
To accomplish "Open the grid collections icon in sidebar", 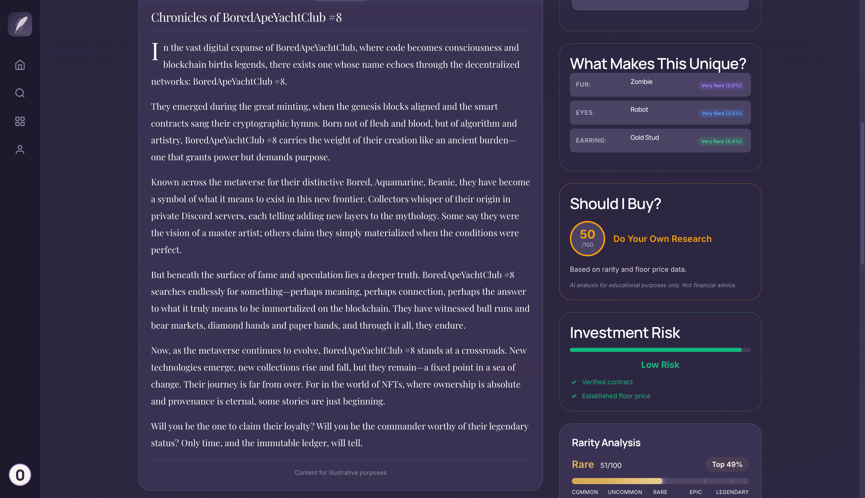I will (x=20, y=121).
